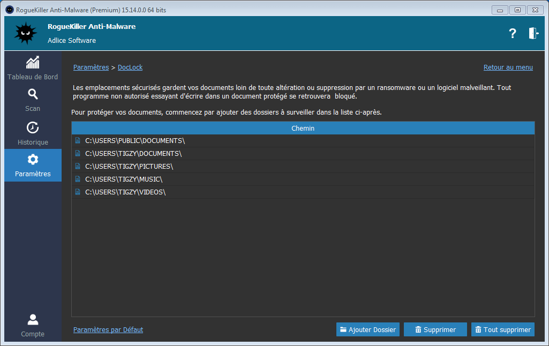The height and width of the screenshot is (346, 549).
Task: Click the DocLock breadcrumb link
Action: tap(130, 67)
